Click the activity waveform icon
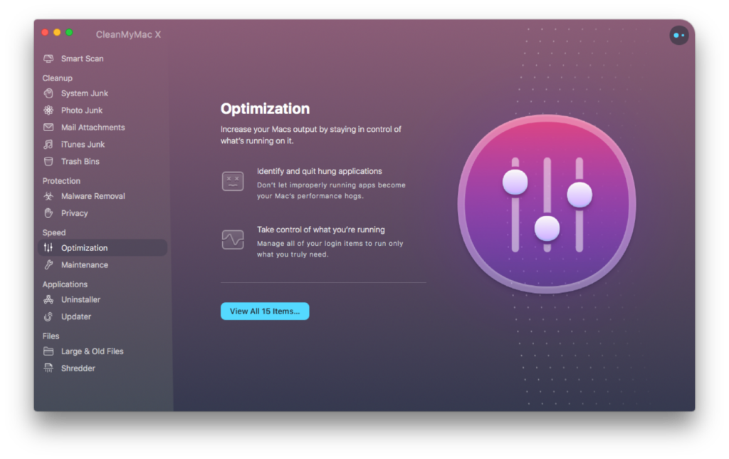The image size is (729, 459). point(233,239)
